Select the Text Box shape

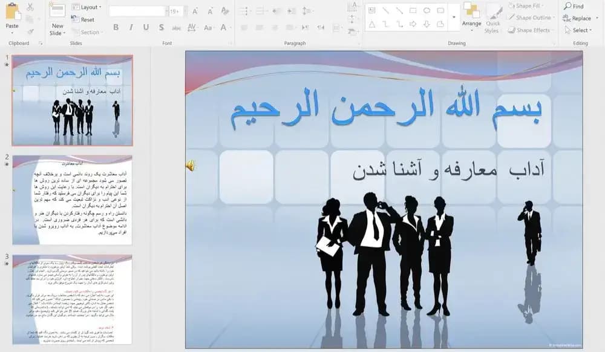[372, 11]
